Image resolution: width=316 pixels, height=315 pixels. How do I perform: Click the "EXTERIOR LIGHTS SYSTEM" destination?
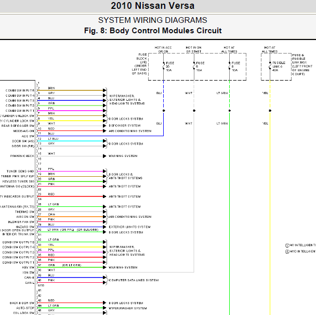129,227
